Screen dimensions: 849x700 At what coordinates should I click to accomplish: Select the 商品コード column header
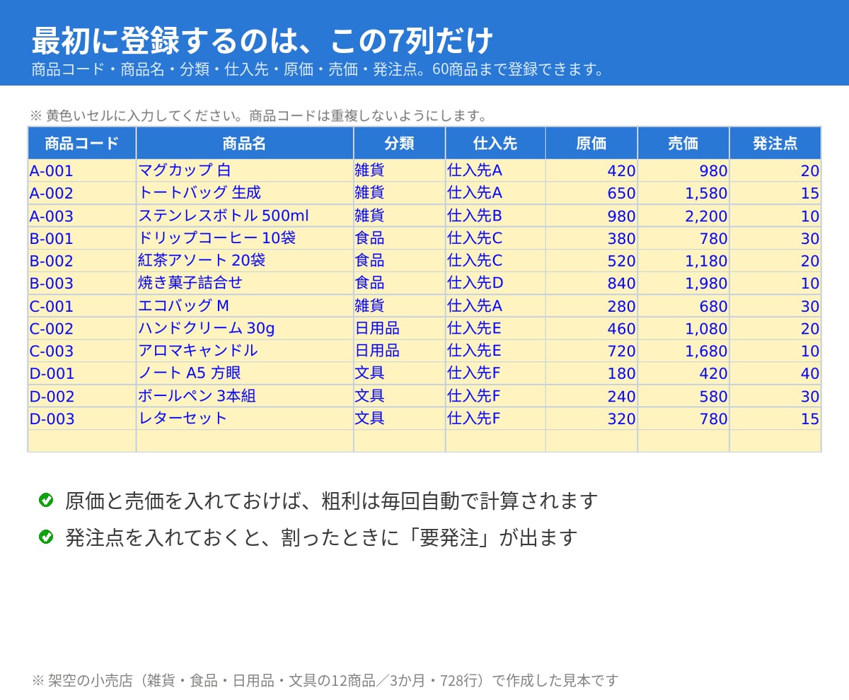coord(82,143)
